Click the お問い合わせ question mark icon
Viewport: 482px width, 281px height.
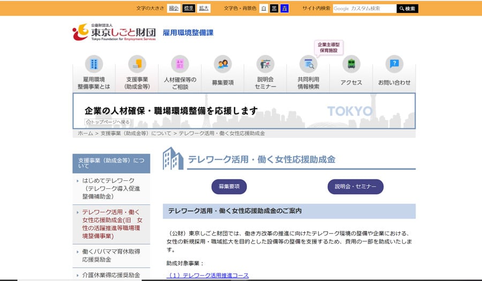(x=394, y=64)
